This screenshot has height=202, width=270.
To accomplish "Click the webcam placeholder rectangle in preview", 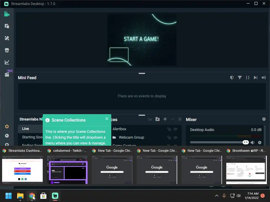I will pyautogui.click(x=119, y=55).
